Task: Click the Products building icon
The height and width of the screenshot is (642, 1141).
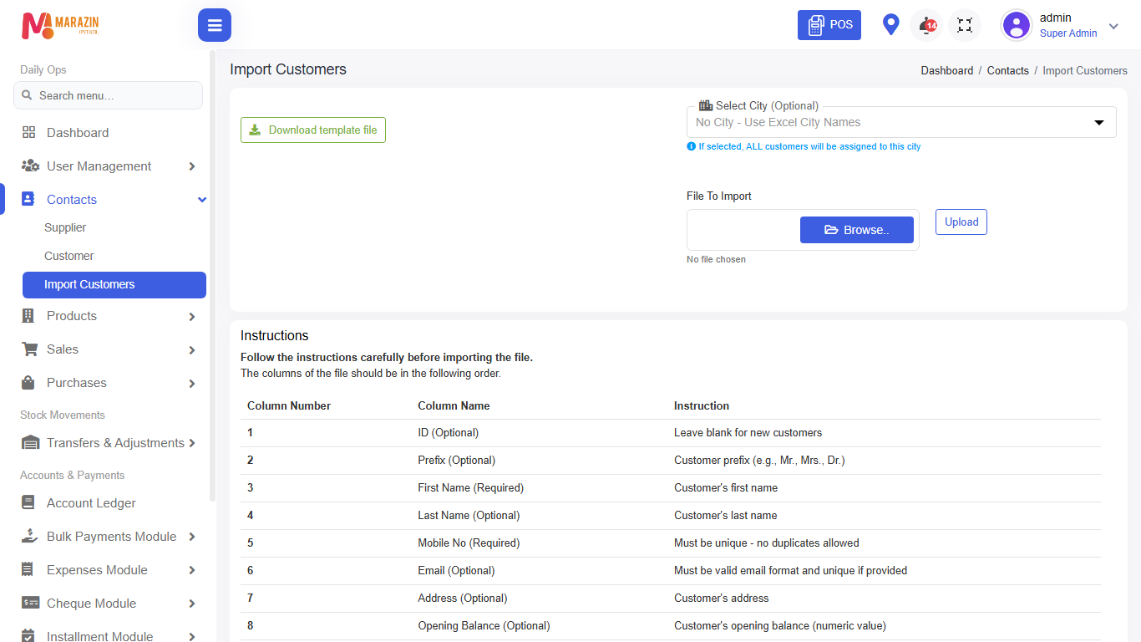Action: (x=28, y=316)
